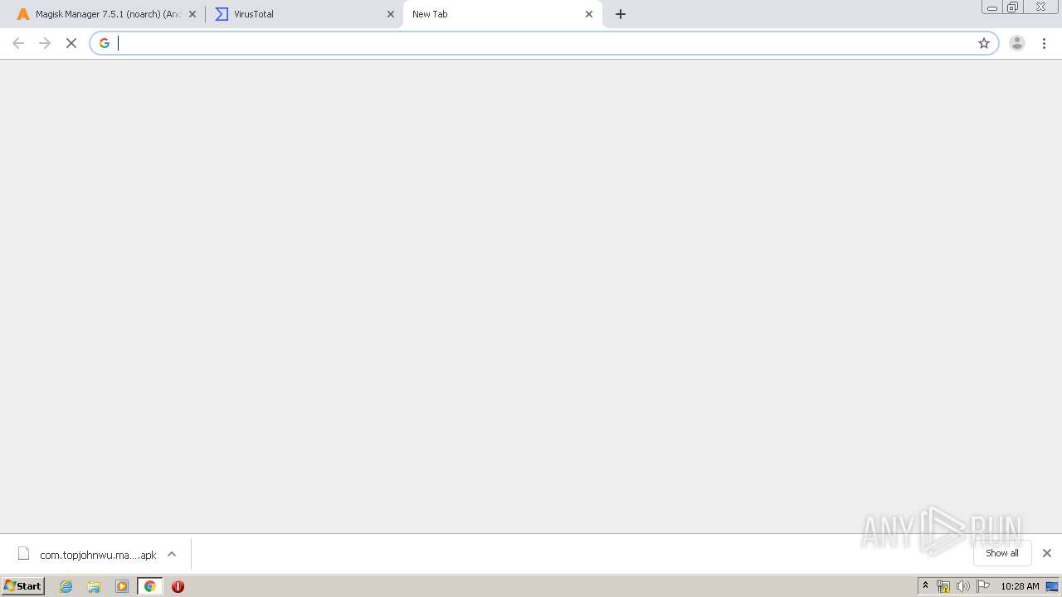Click the clock showing 10:28 AM
The width and height of the screenshot is (1062, 597).
click(1020, 586)
